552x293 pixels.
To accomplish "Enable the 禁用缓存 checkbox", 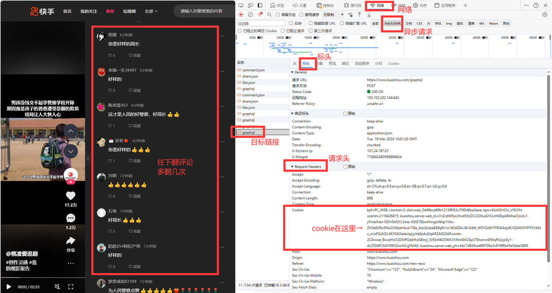I will pyautogui.click(x=302, y=15).
